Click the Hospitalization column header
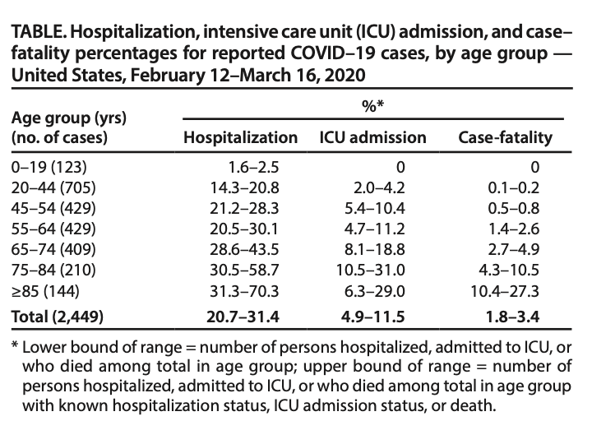Image resolution: width=592 pixels, height=444 pixels. pos(240,137)
